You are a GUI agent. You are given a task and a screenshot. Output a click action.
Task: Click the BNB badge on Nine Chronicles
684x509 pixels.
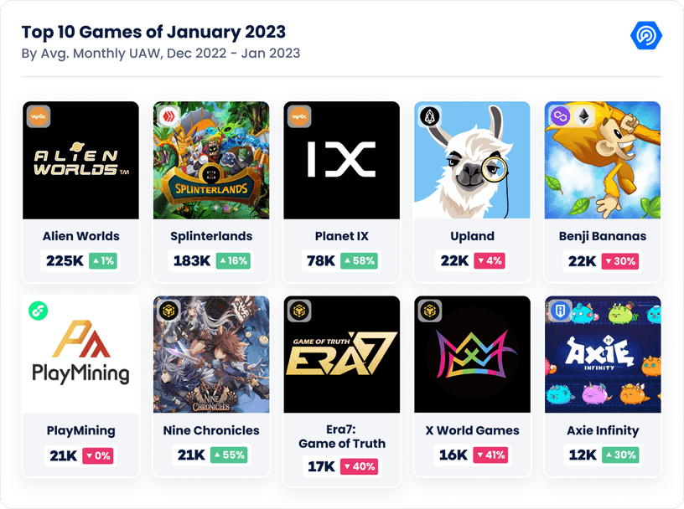(x=168, y=311)
